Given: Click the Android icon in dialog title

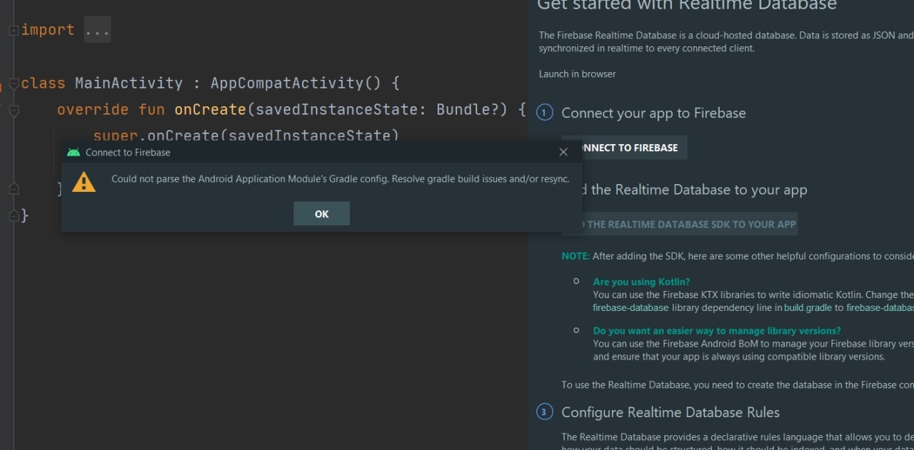Looking at the screenshot, I should (x=73, y=152).
